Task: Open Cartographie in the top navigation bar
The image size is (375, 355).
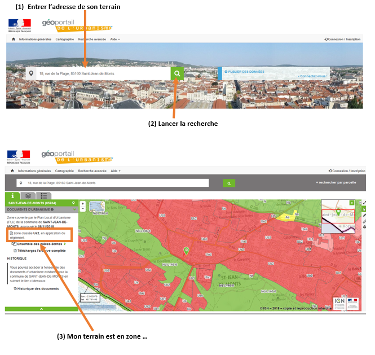Action: pos(64,40)
